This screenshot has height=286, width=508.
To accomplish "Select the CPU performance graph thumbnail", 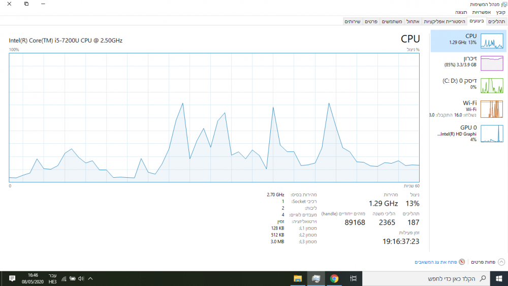I will (x=492, y=41).
